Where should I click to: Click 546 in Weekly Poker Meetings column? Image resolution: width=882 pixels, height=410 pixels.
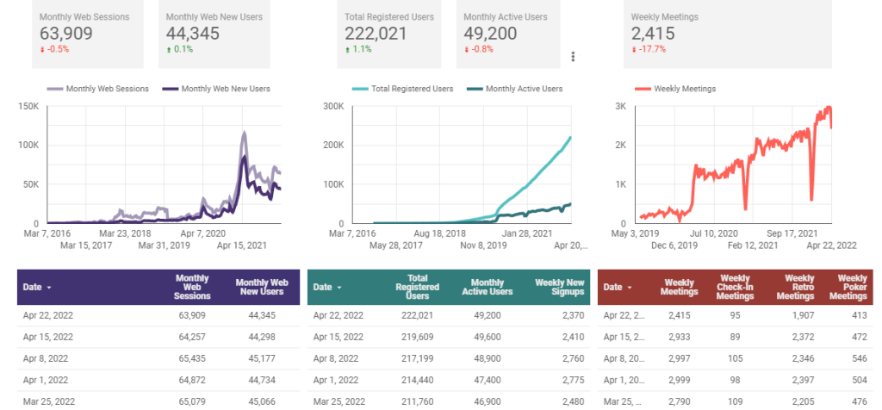point(860,359)
